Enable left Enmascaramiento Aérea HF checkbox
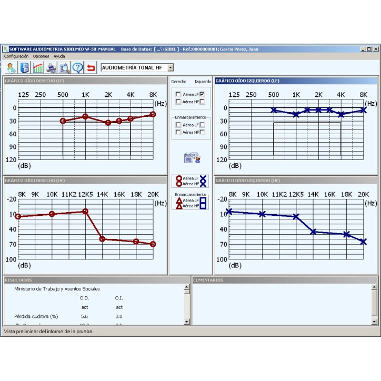Viewport: 381px width, 381px height. pyautogui.click(x=202, y=132)
